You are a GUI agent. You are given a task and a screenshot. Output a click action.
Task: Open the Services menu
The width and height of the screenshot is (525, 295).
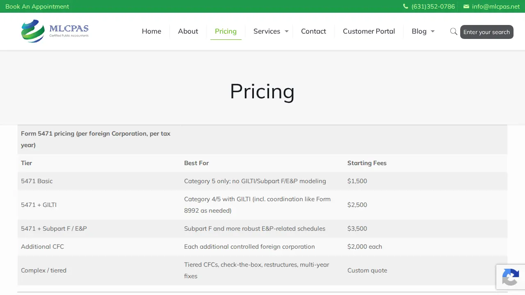point(267,31)
